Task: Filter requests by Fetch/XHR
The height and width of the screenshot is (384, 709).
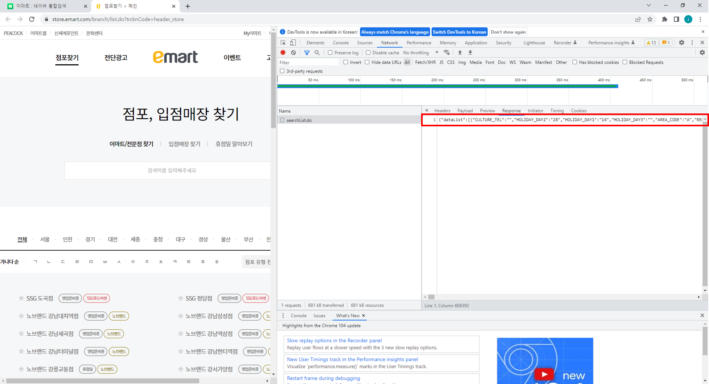Action: coord(425,62)
